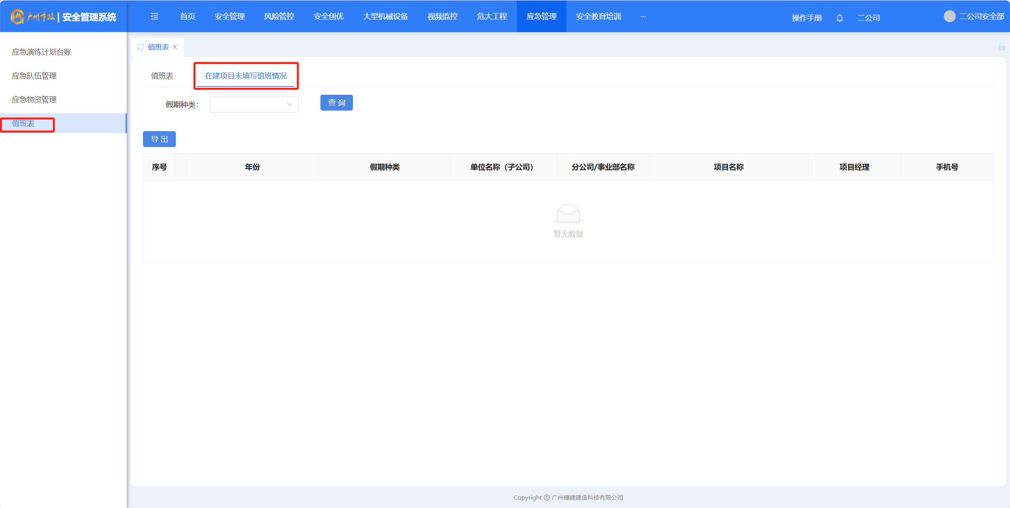Screen dimensions: 1010x508
Task: Open 应急管理 in the top menu
Action: pos(541,17)
